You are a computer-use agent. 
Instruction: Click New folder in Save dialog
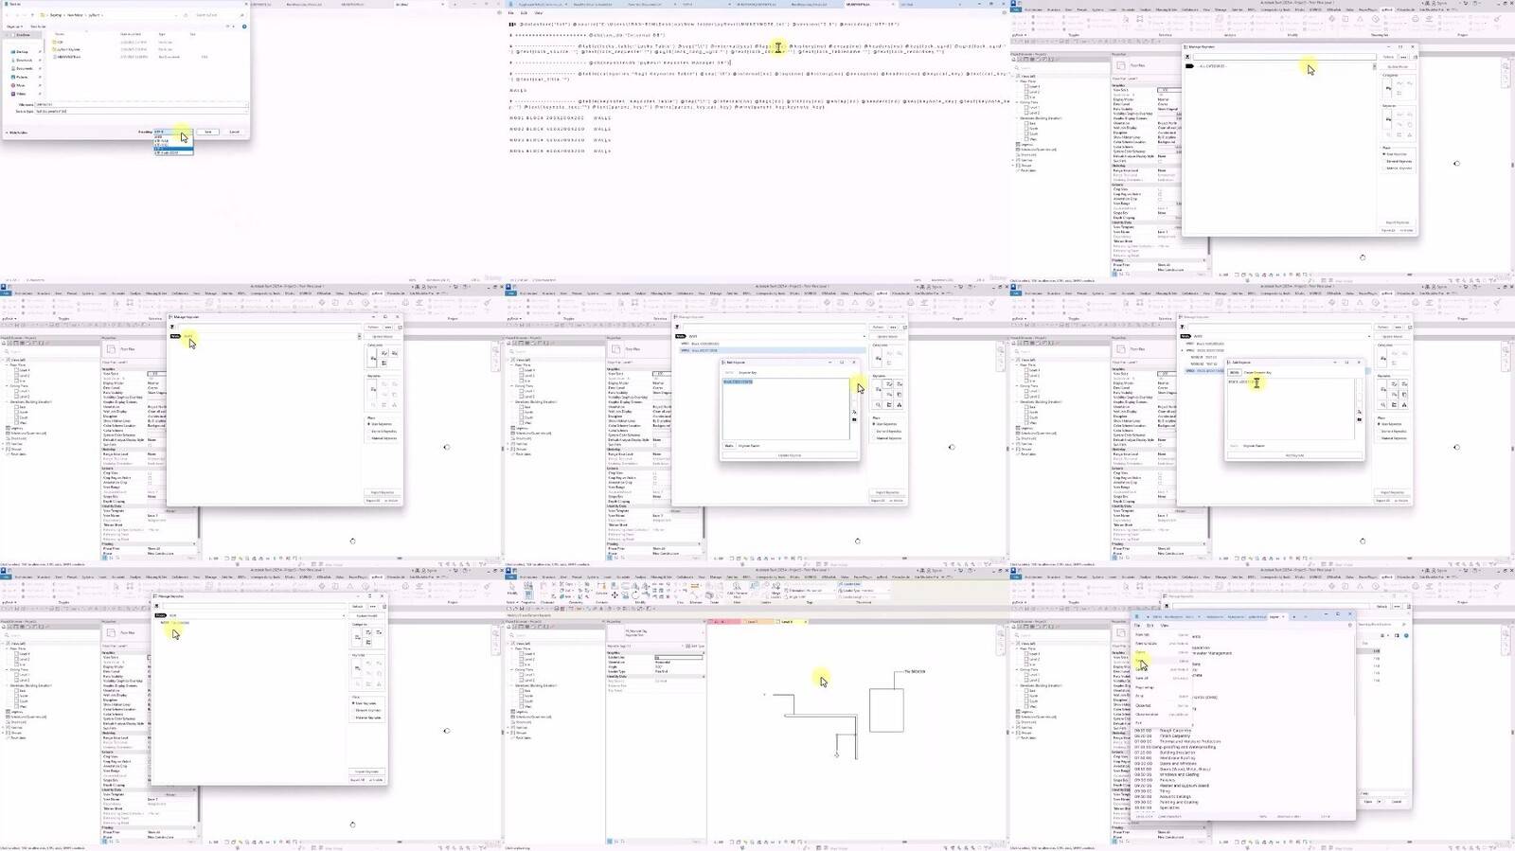pos(38,27)
